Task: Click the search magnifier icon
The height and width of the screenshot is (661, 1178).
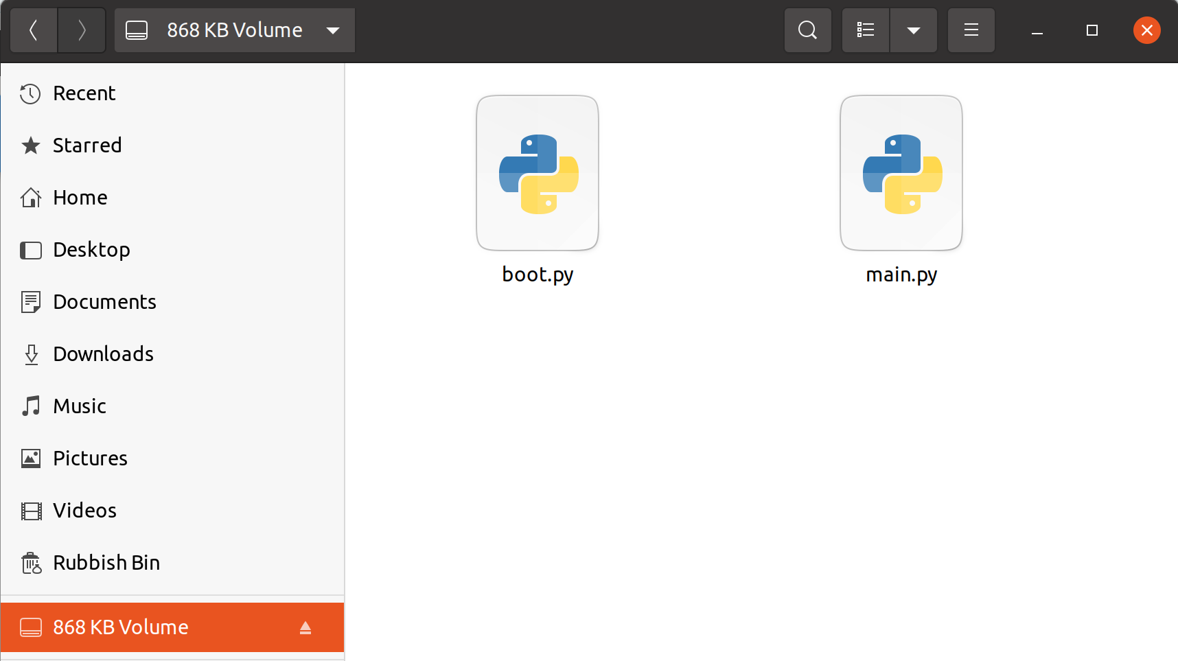Action: 807,30
